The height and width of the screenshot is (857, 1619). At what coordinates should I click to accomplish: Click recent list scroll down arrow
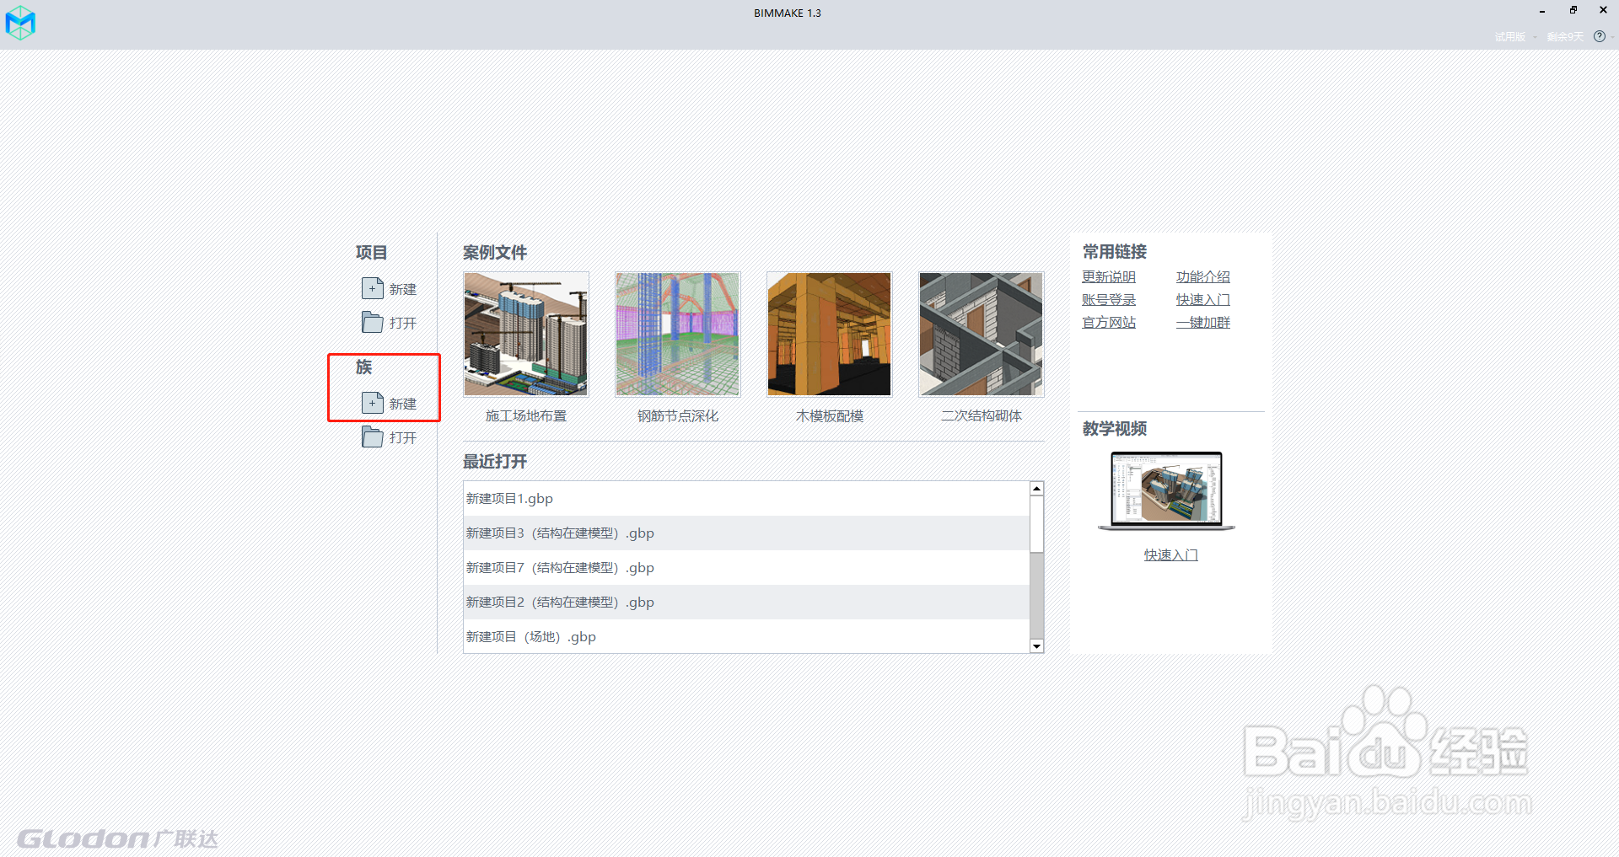coord(1037,646)
